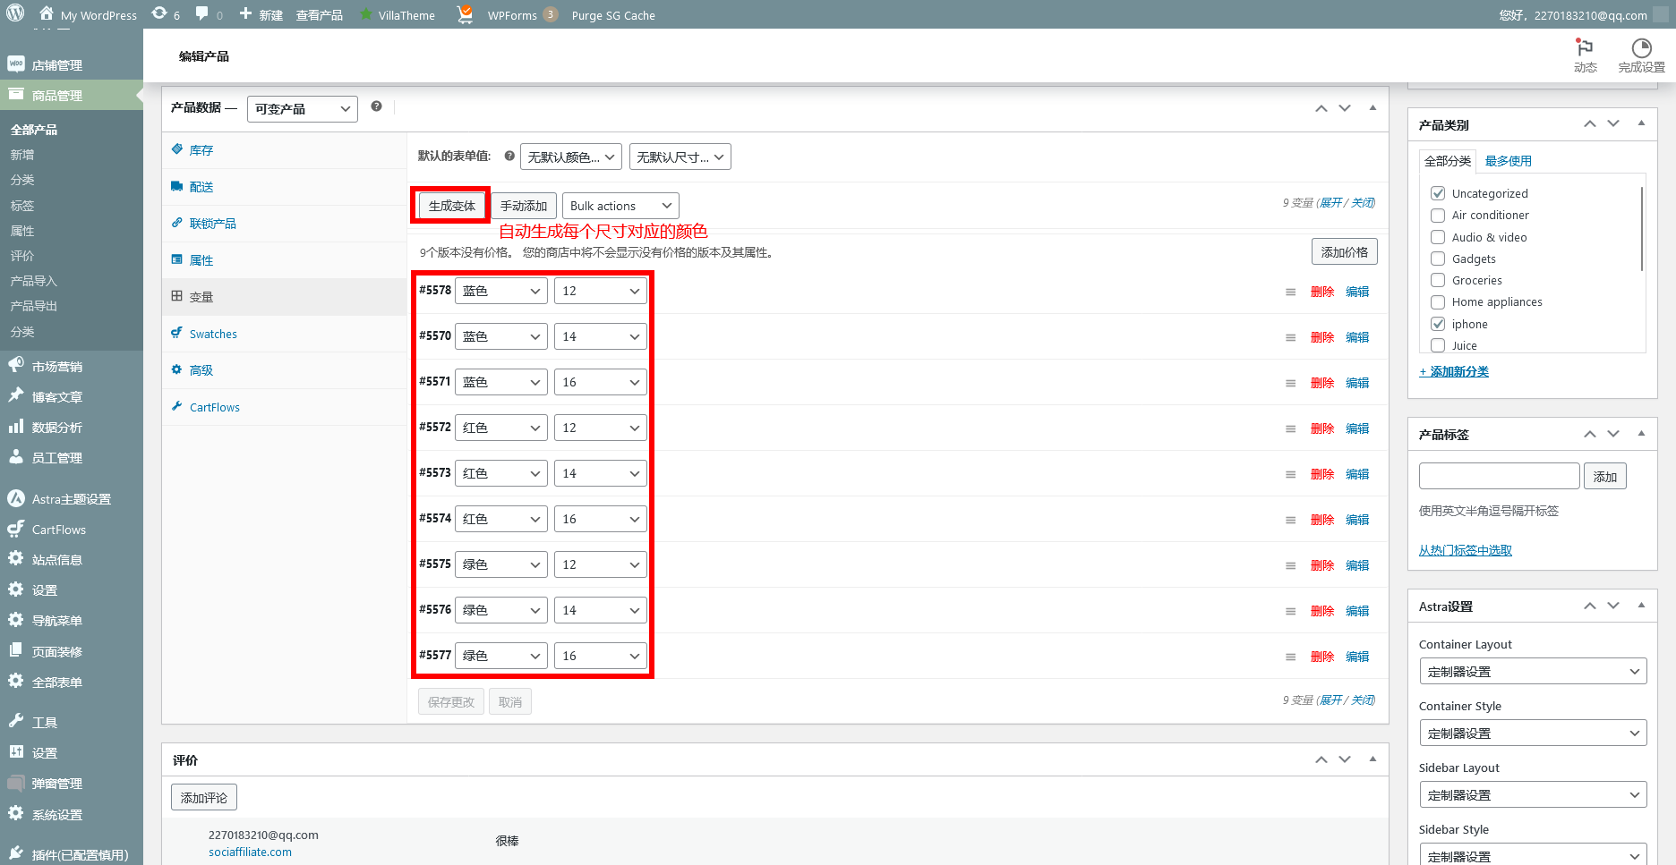1676x865 pixels.
Task: Click the WordPress logo icon
Action: point(15,14)
